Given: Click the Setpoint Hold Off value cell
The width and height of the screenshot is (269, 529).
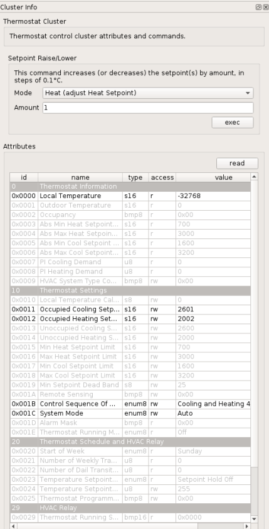Looking at the screenshot, I should click(213, 479).
